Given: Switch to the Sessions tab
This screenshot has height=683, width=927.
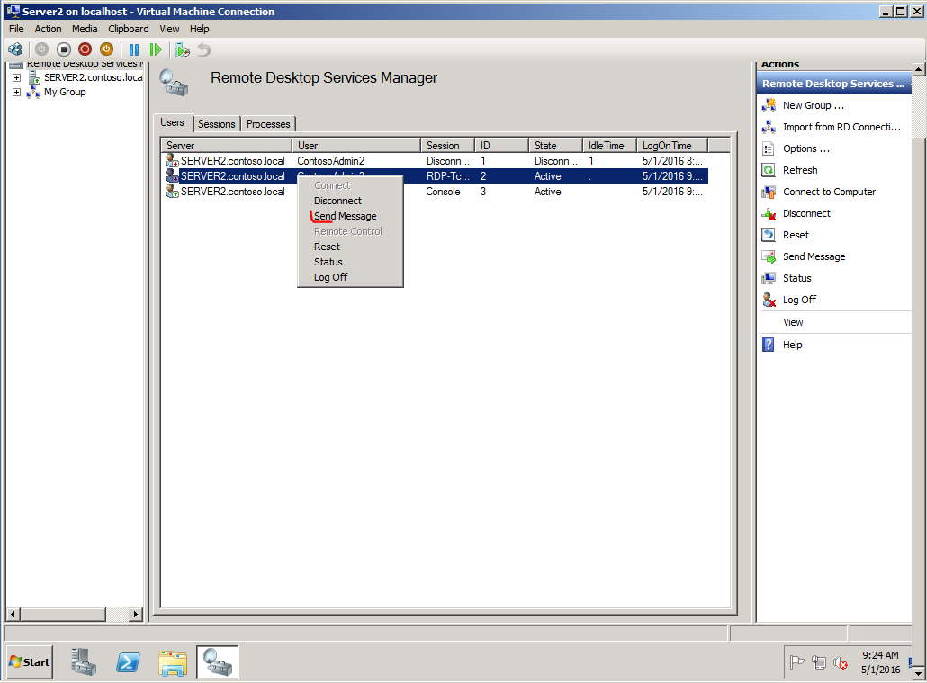Looking at the screenshot, I should 216,123.
